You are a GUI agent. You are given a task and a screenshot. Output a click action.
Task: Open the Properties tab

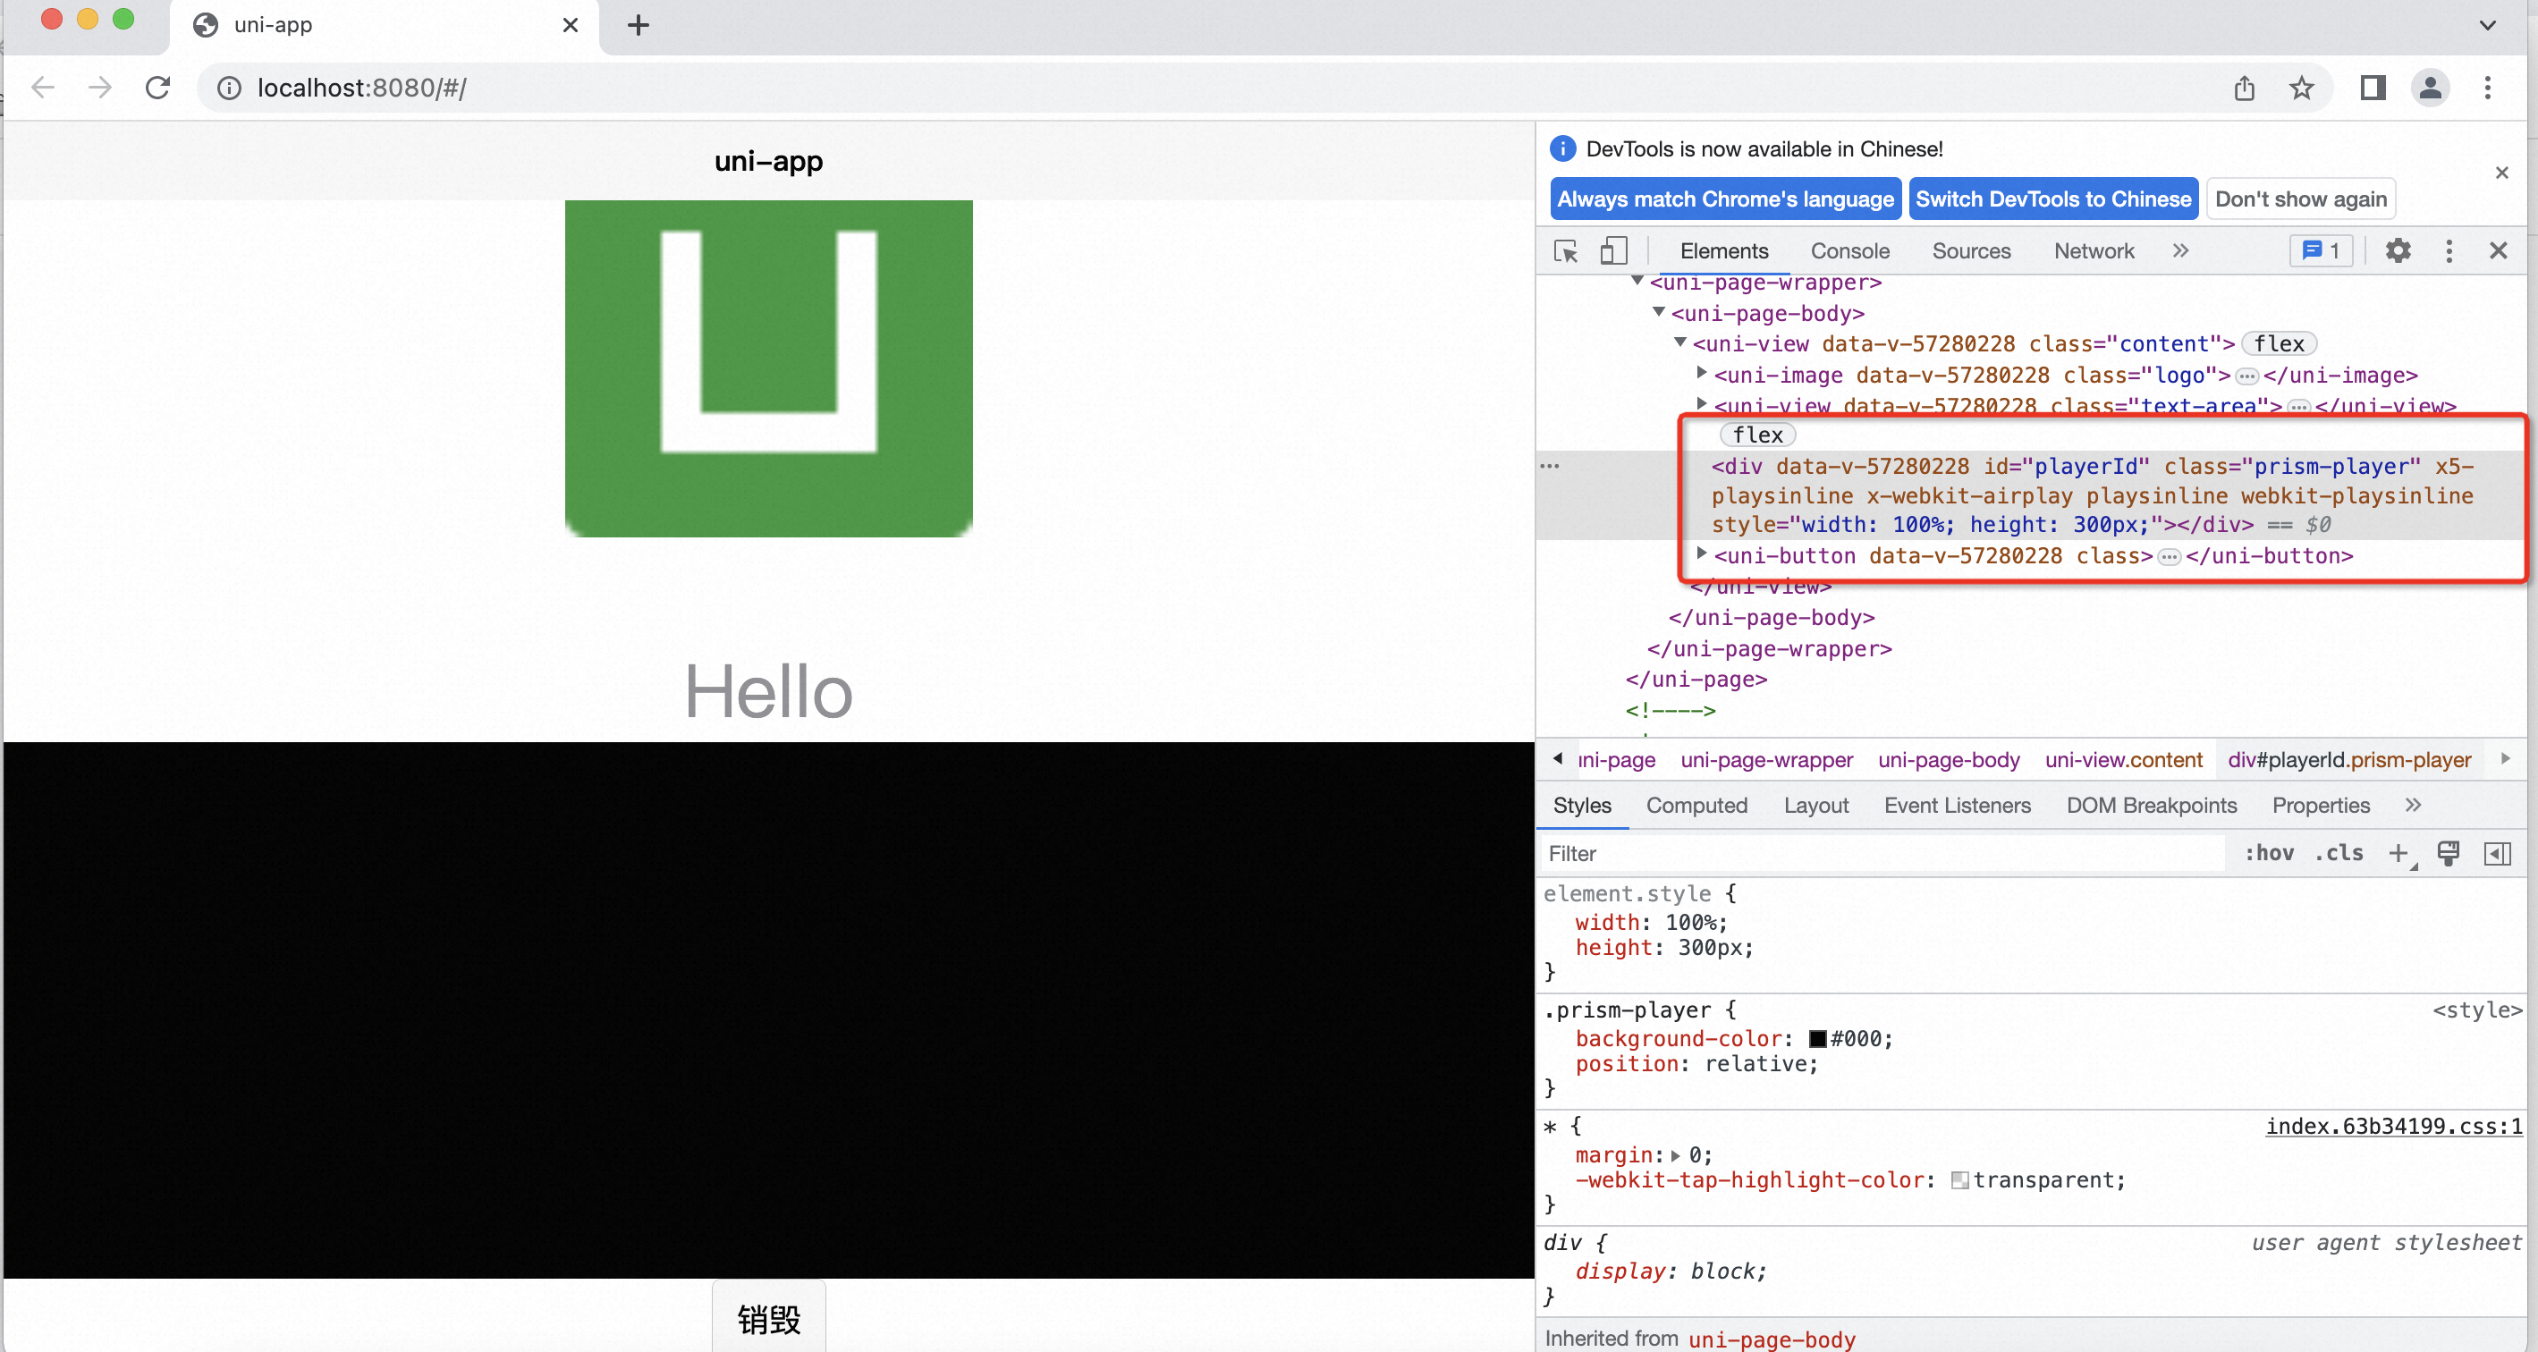2321,805
